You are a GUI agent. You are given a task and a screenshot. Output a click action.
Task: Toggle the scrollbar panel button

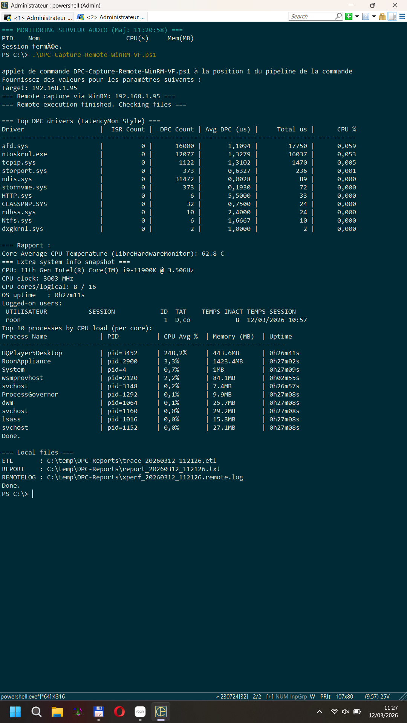click(x=392, y=16)
